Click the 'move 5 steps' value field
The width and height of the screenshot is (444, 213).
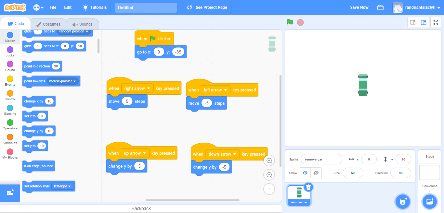coord(127,101)
